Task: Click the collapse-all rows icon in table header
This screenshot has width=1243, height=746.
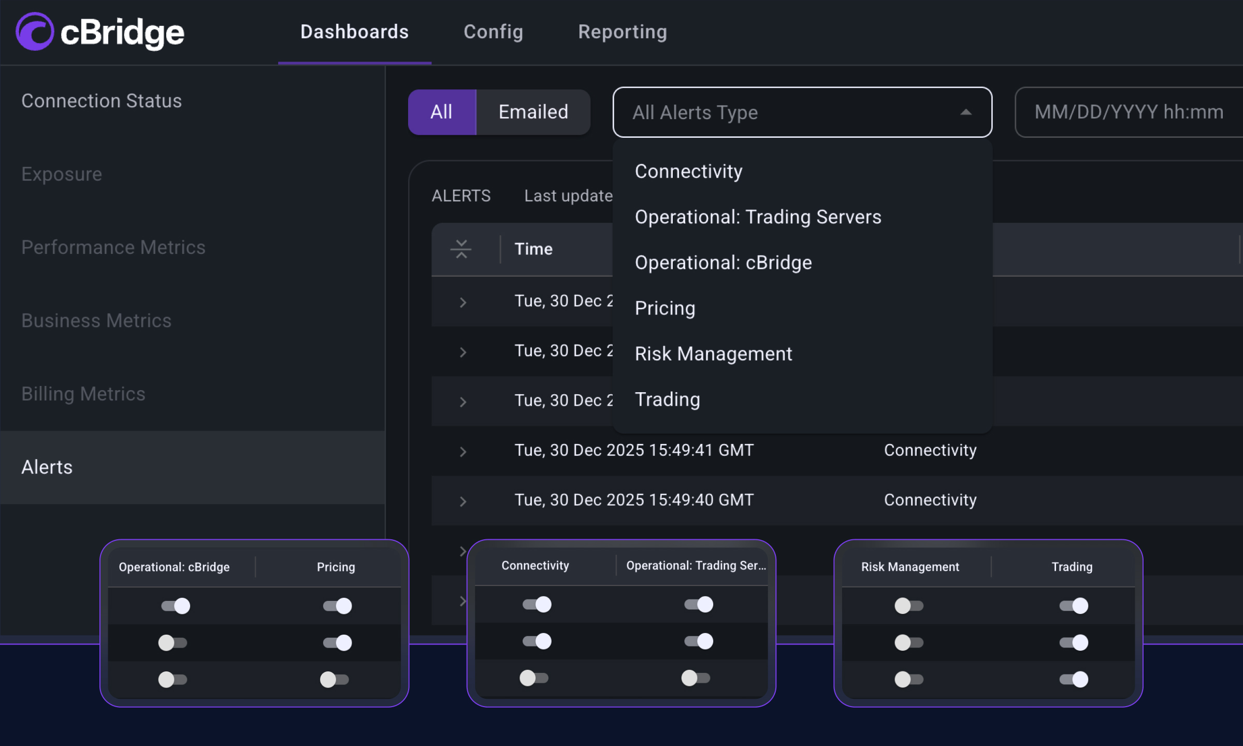Action: tap(460, 249)
